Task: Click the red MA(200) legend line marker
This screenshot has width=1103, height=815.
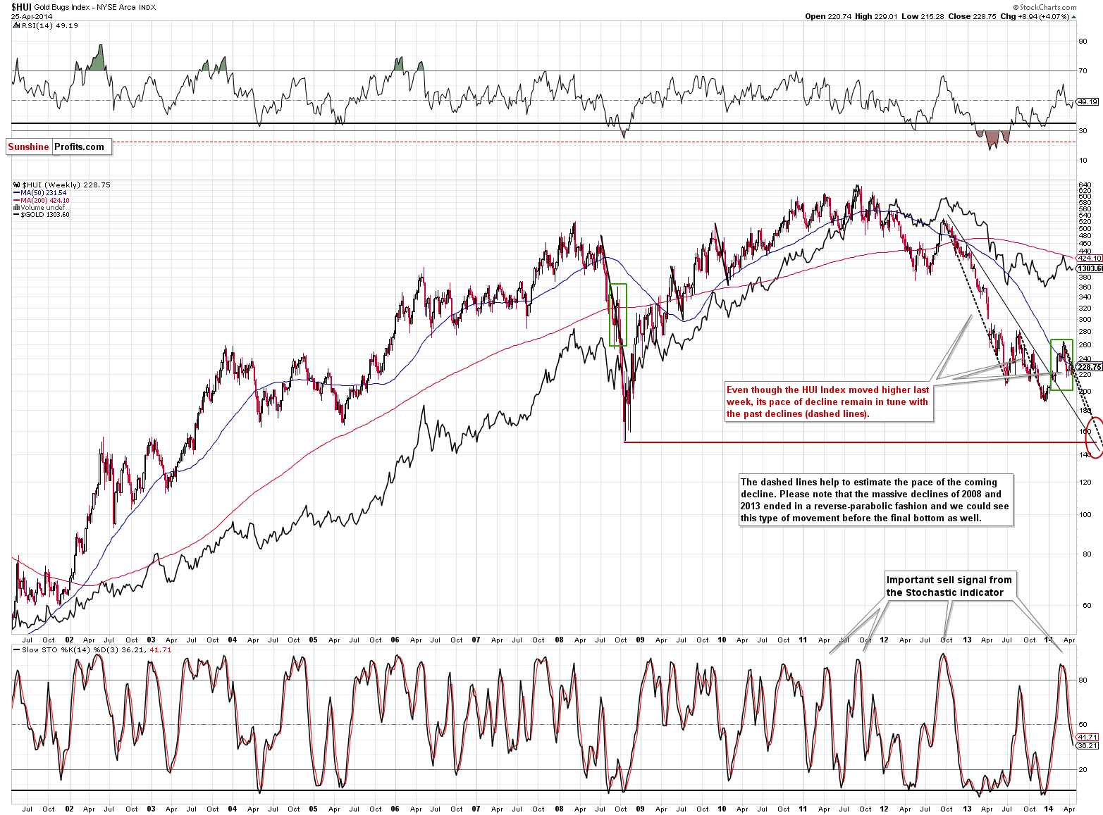Action: [16, 201]
